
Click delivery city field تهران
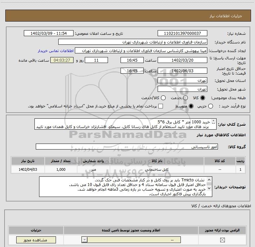(182, 89)
